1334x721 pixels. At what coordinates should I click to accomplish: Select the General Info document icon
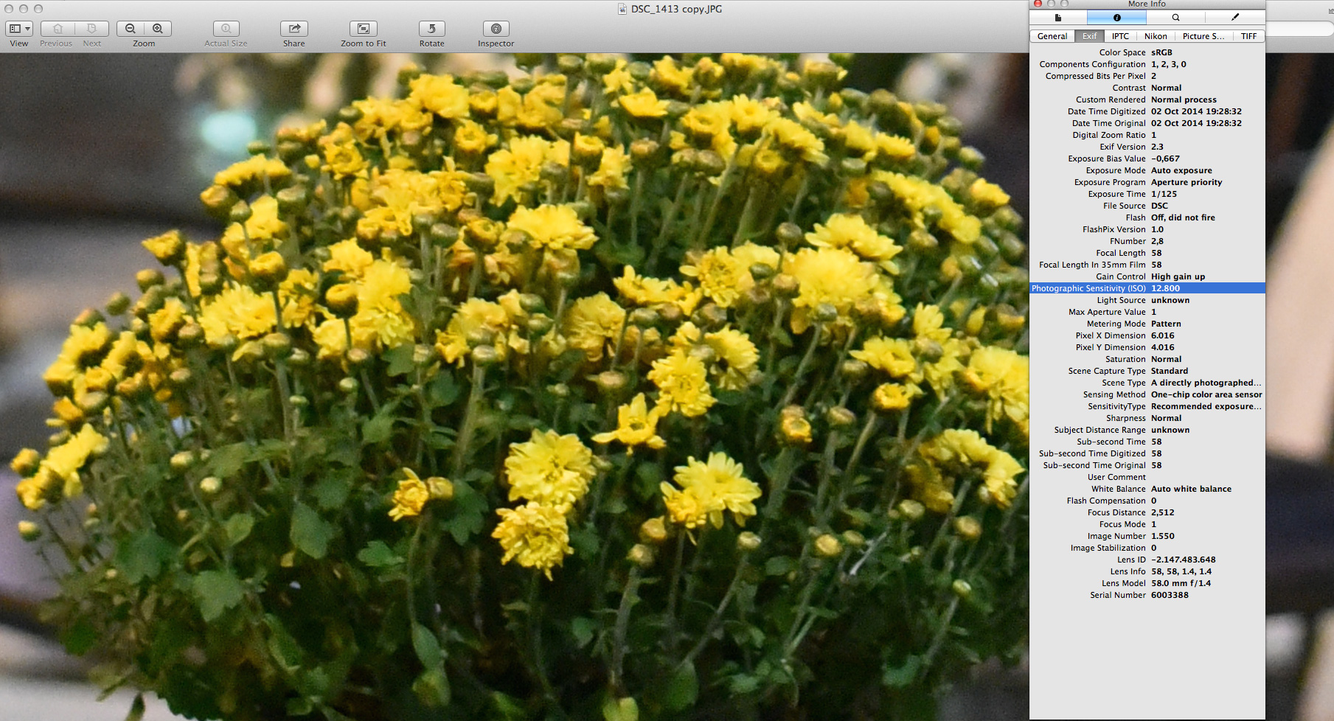click(1058, 17)
